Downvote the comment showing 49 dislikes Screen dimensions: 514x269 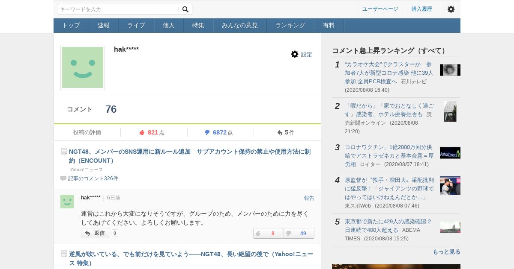coord(299,234)
